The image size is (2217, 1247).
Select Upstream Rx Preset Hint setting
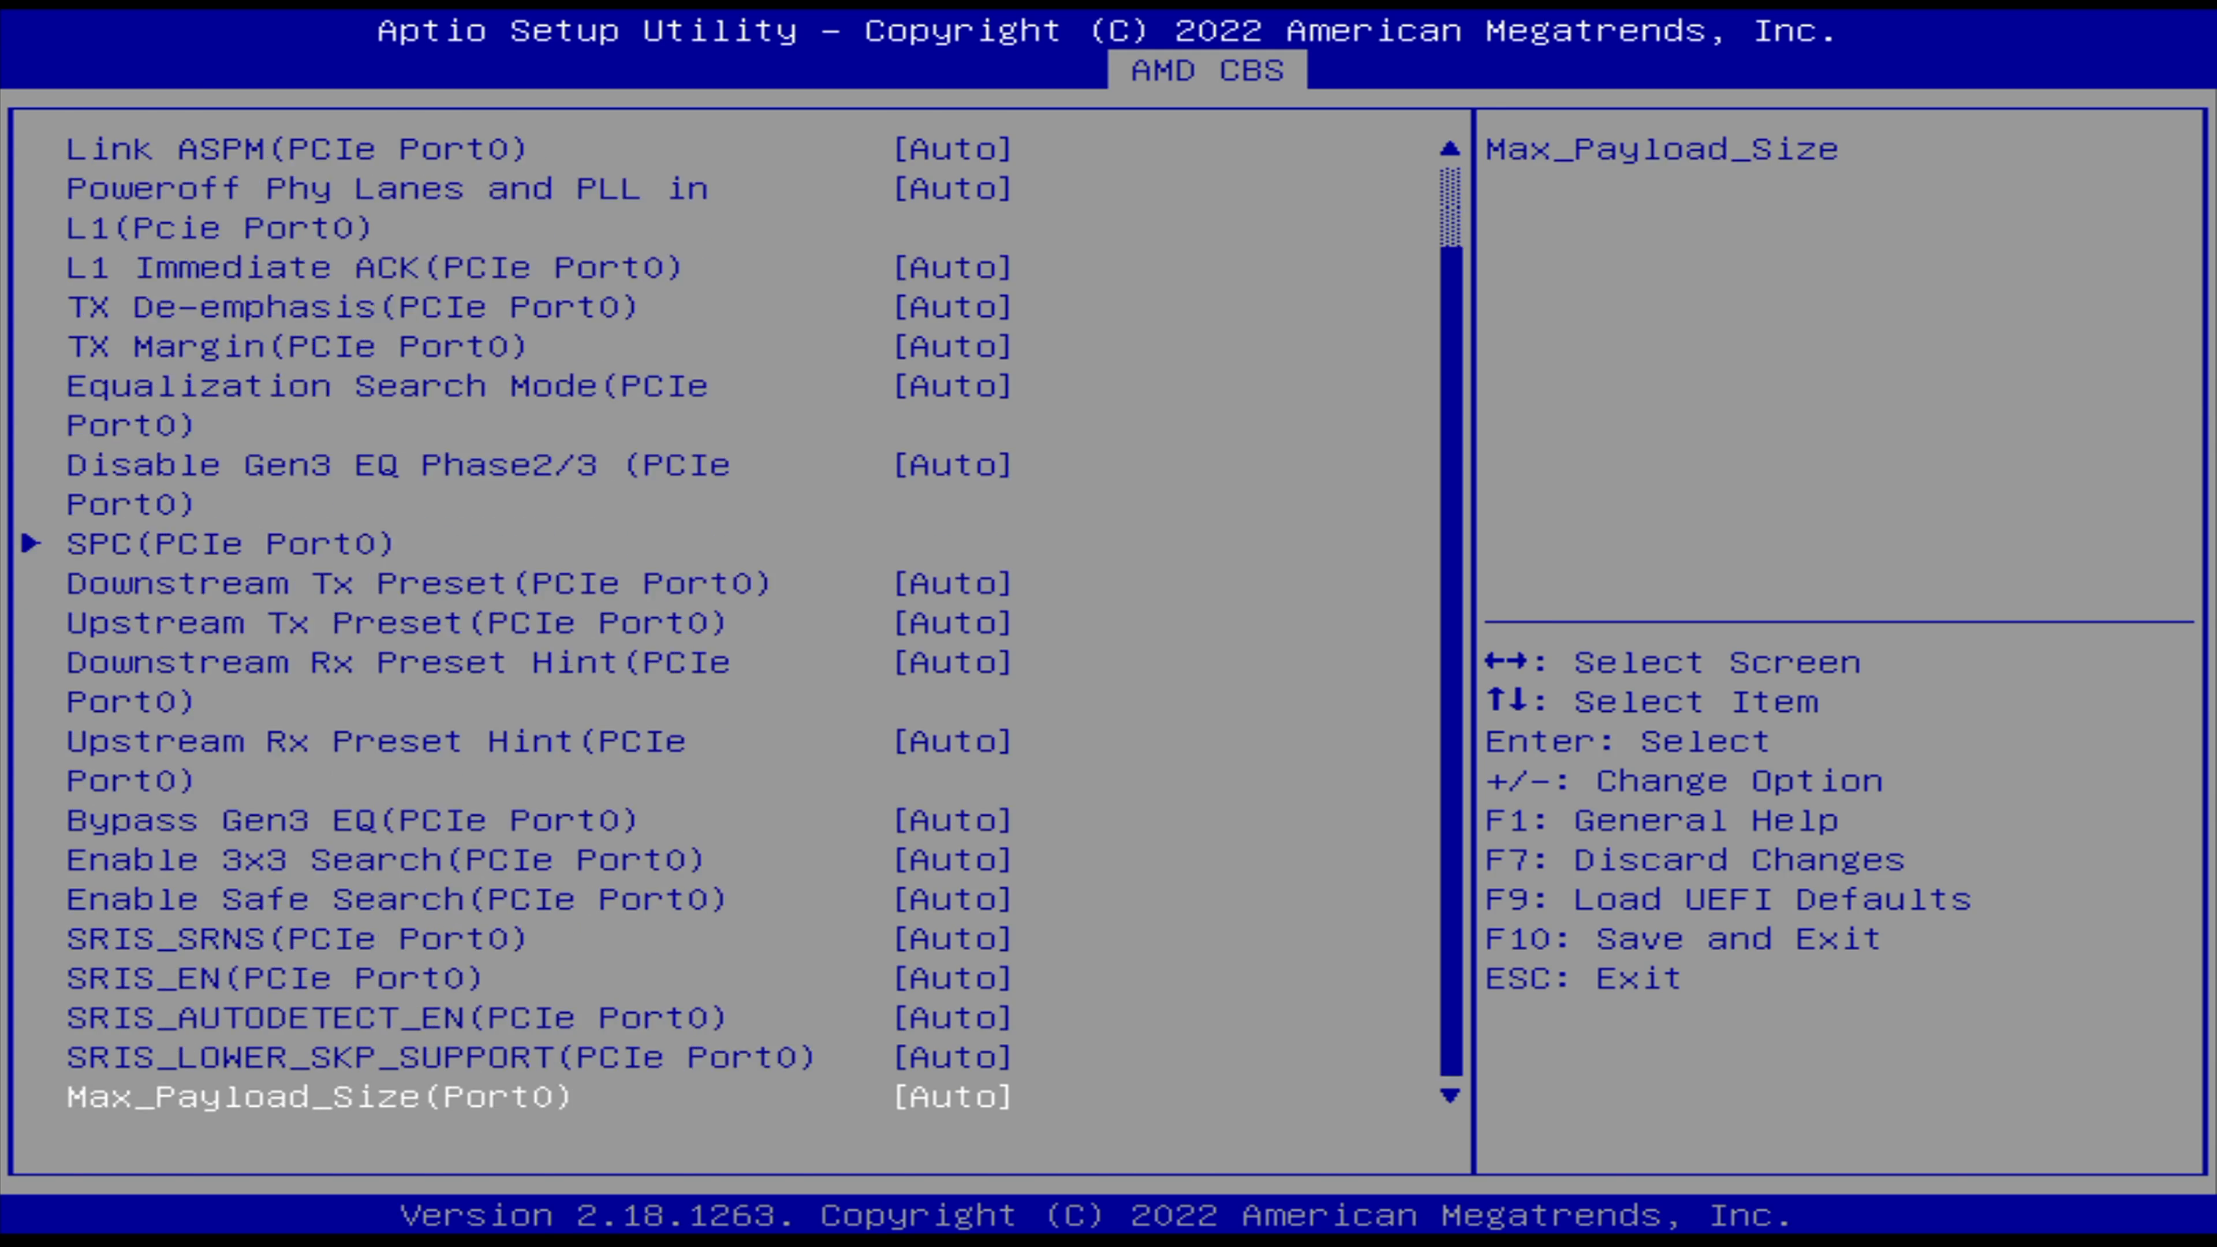click(376, 761)
